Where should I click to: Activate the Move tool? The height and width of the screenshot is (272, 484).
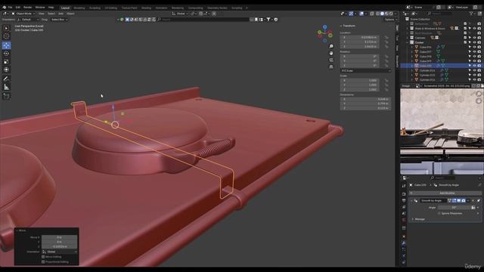[6, 45]
